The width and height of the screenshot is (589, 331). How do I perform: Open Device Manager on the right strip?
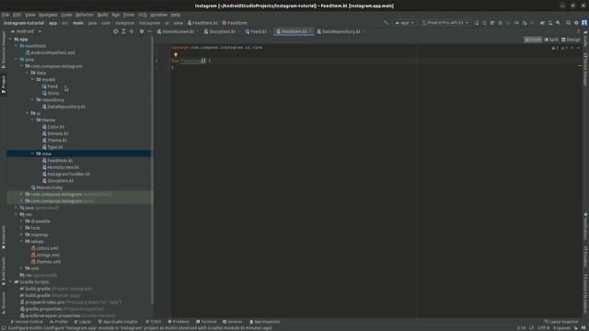click(585, 70)
